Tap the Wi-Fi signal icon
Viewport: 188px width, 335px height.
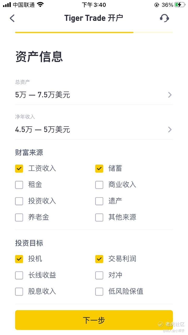pyautogui.click(x=40, y=5)
